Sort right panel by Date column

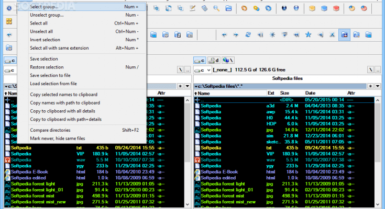[310, 93]
